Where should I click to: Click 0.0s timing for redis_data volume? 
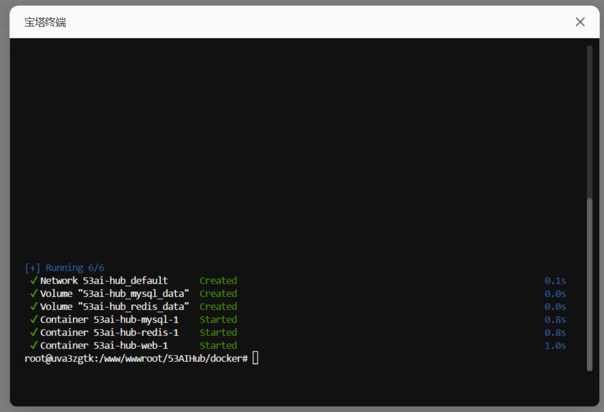click(x=555, y=307)
